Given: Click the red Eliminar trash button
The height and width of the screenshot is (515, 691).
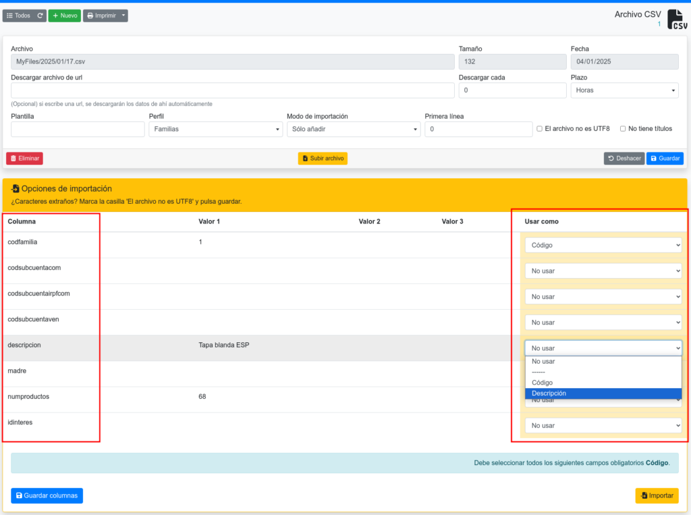Looking at the screenshot, I should coord(24,158).
